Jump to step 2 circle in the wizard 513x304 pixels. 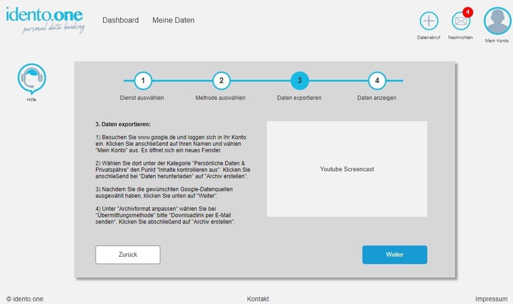tap(221, 81)
